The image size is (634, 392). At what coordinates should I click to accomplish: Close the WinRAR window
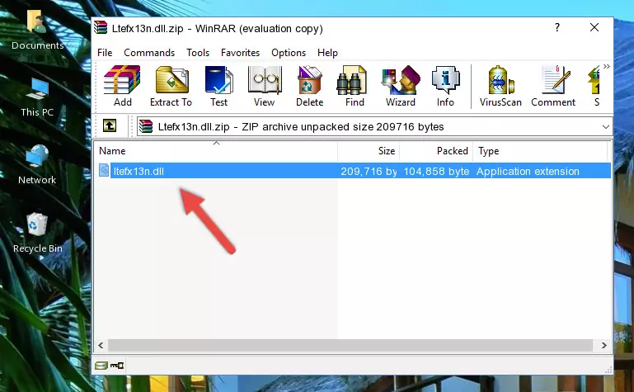(x=594, y=27)
